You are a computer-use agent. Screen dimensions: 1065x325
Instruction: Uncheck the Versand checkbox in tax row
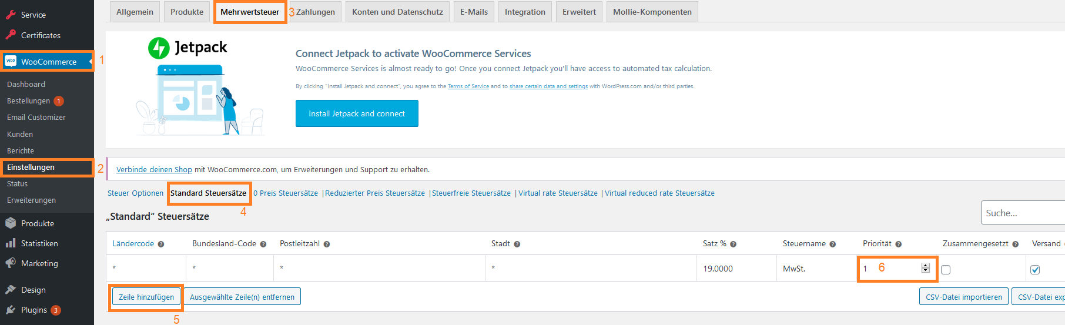(1035, 270)
